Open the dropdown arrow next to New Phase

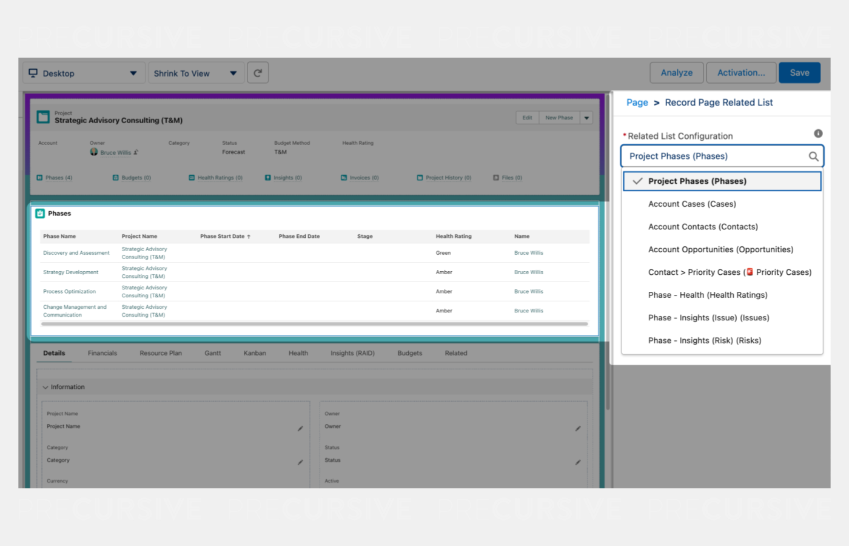coord(586,118)
